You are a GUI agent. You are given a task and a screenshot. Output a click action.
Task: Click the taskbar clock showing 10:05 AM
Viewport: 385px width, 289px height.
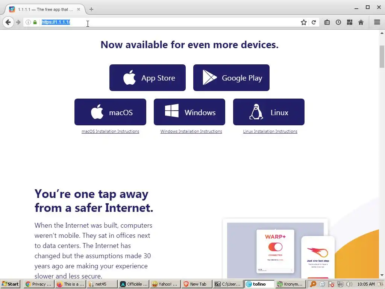pyautogui.click(x=366, y=284)
